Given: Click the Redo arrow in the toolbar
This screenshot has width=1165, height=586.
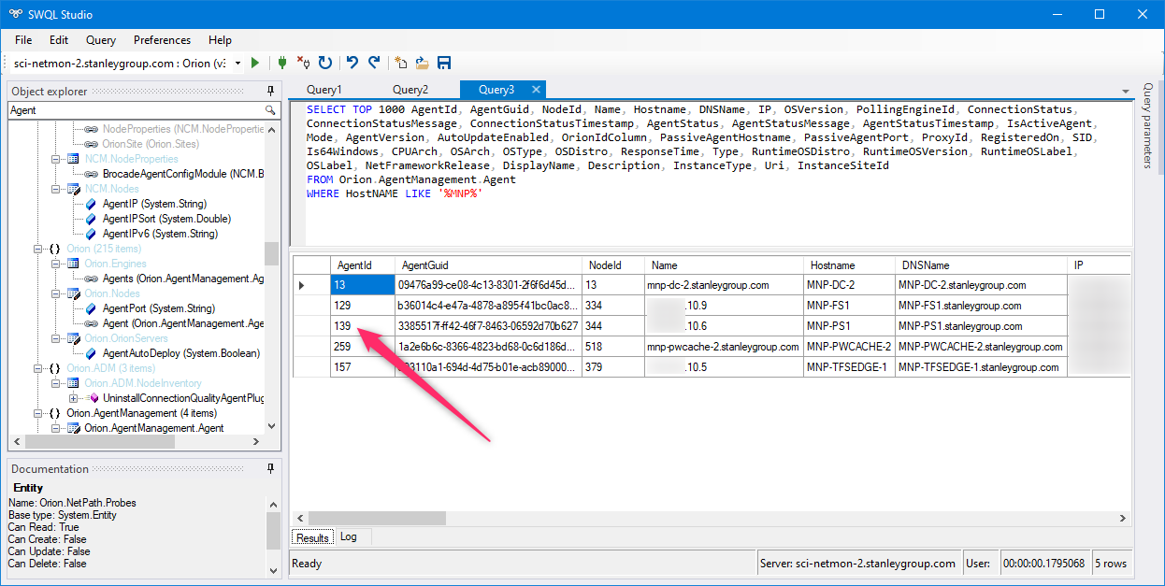Looking at the screenshot, I should click(x=374, y=63).
